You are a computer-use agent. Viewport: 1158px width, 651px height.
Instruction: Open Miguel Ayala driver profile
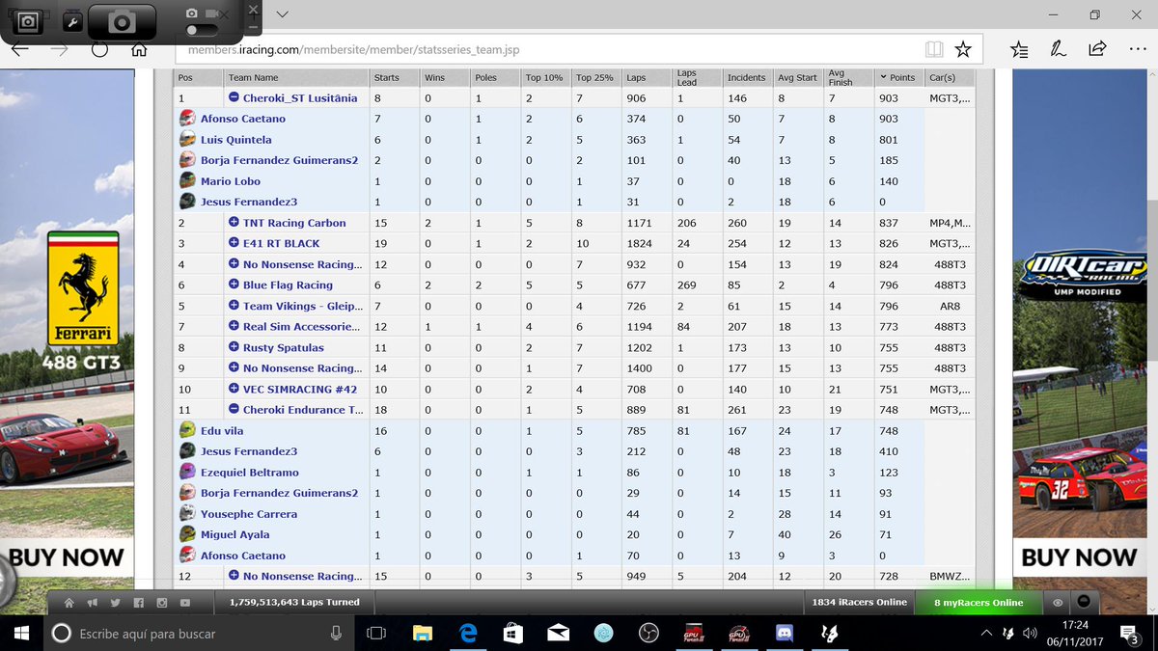(x=235, y=534)
